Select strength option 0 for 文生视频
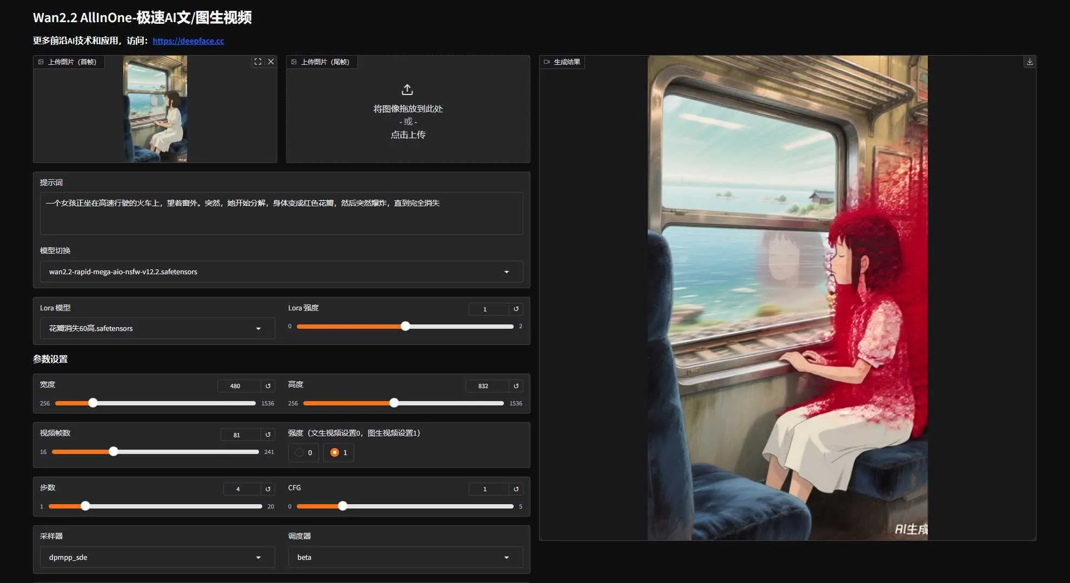This screenshot has width=1070, height=583. [302, 452]
